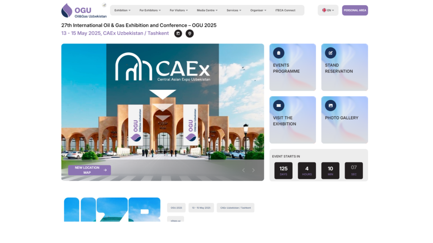
Task: Go to previous slide arrow on banner
Action: click(x=243, y=170)
